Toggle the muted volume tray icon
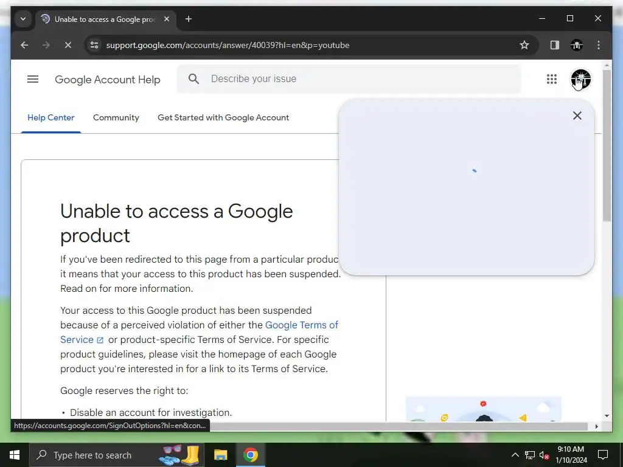The height and width of the screenshot is (467, 623). [x=544, y=455]
